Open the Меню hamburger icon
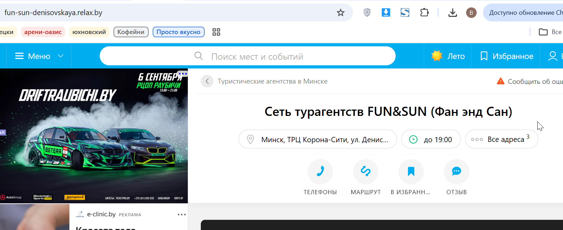This screenshot has height=230, width=563. point(19,56)
